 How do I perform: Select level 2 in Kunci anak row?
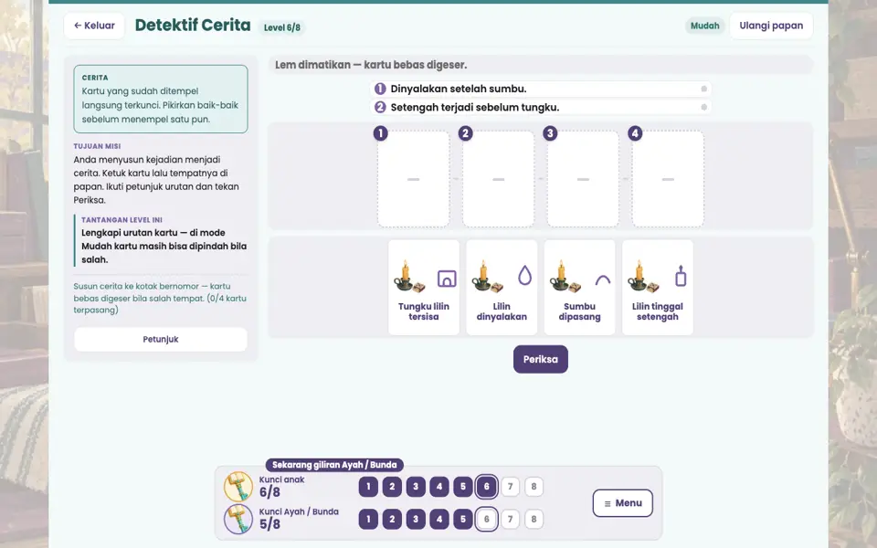(x=392, y=487)
